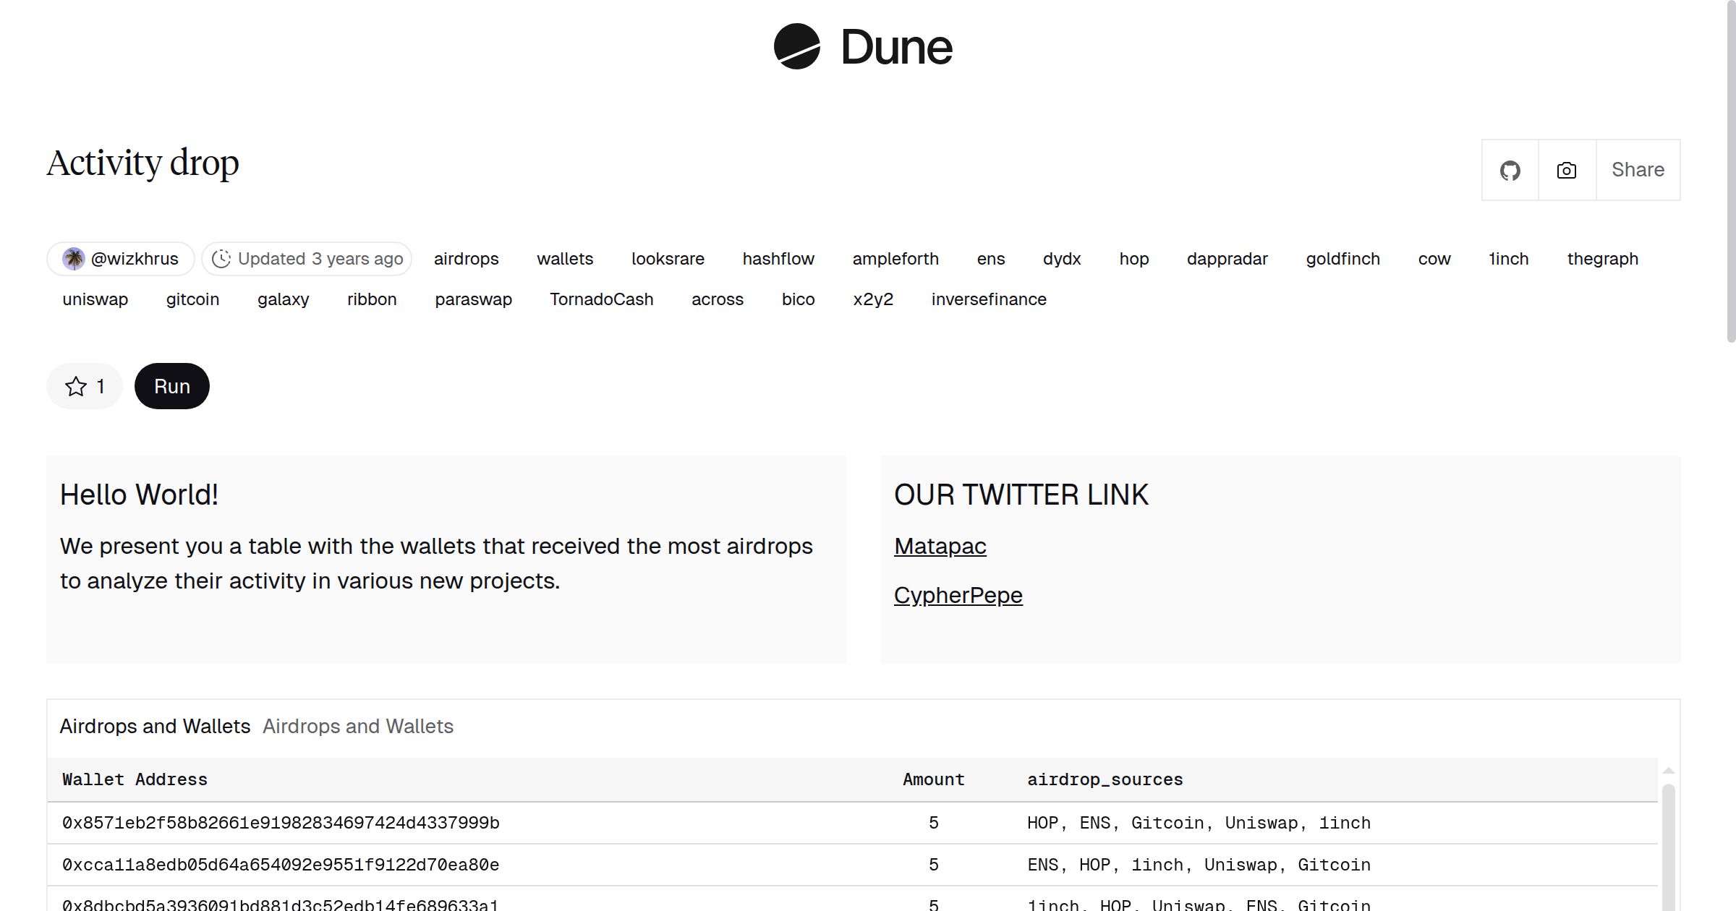Toggle favorite on the dashboard star

pos(83,386)
